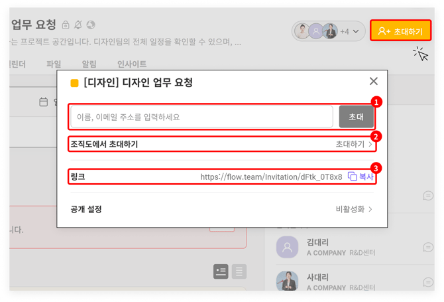Open the 인사이트 tab
This screenshot has height=302, width=444.
pos(132,64)
